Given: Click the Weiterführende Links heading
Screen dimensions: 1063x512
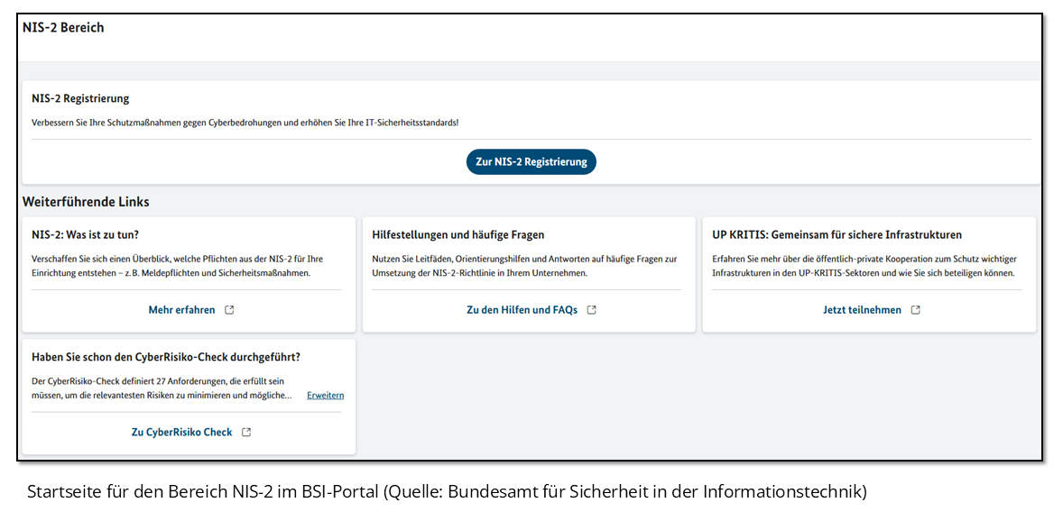Looking at the screenshot, I should pyautogui.click(x=86, y=202).
